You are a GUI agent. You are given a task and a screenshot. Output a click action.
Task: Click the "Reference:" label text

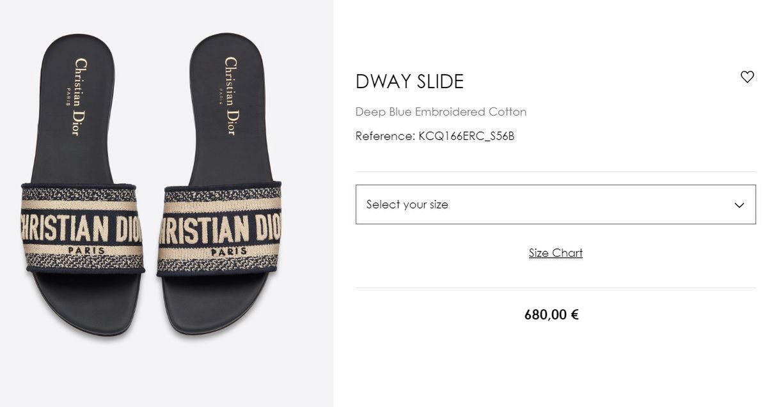[x=385, y=136]
